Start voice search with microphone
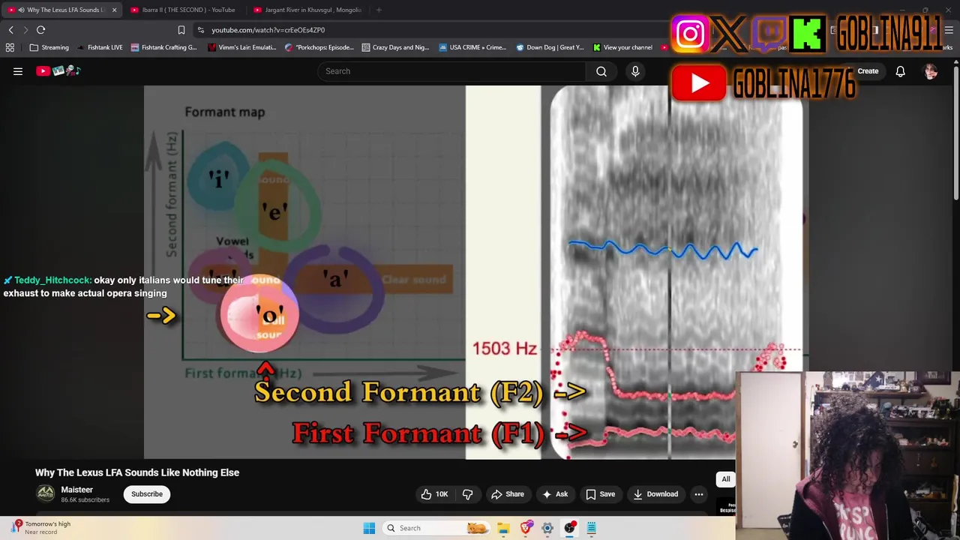Screen dimensions: 960x540 point(635,71)
